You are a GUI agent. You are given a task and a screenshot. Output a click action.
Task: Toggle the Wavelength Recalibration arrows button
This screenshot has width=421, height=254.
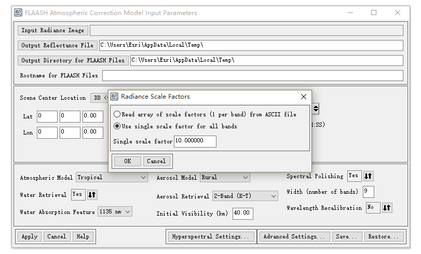click(387, 208)
